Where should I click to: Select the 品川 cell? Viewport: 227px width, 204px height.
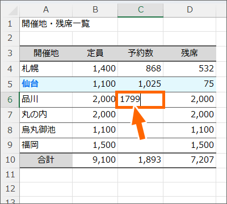46,100
